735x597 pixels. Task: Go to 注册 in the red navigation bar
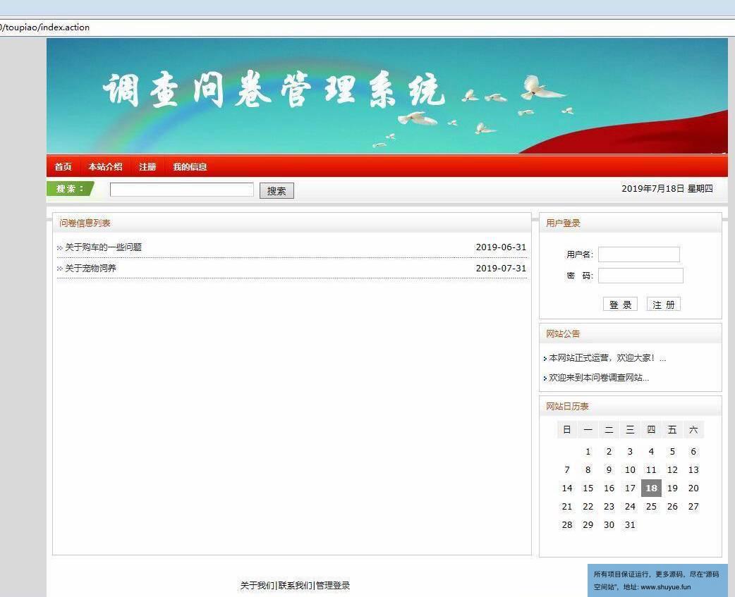coord(147,167)
